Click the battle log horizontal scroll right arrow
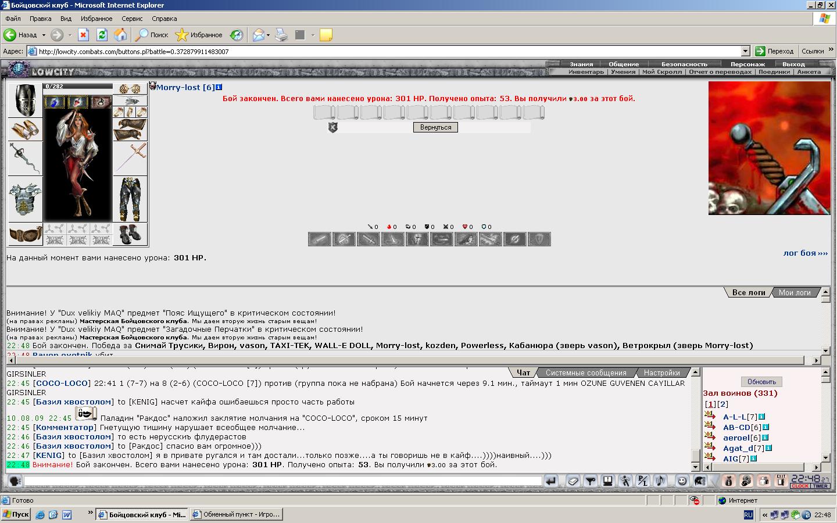 816,360
